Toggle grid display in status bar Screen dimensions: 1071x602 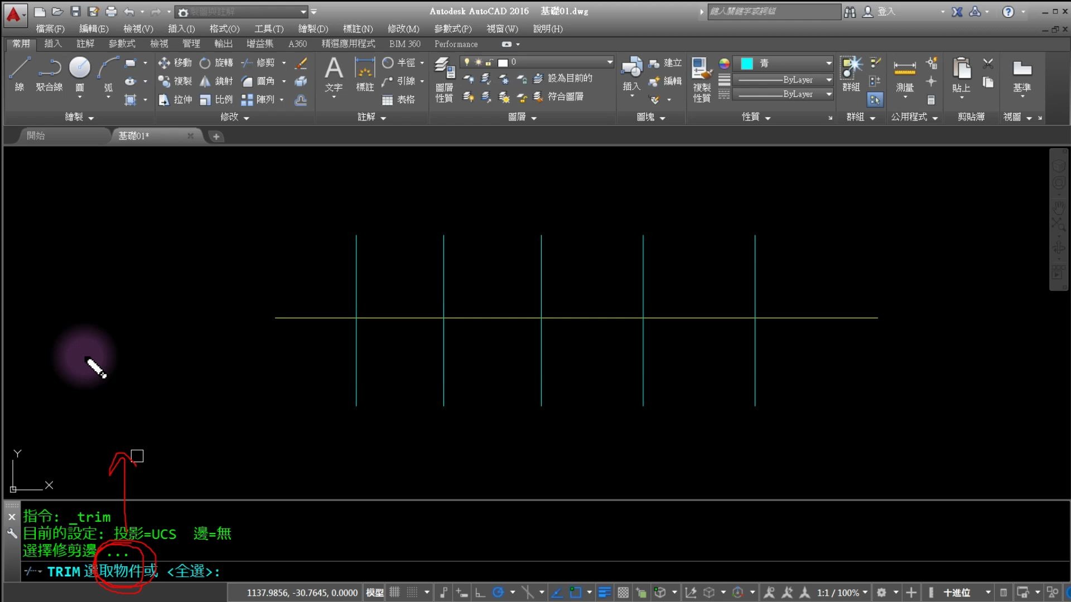click(394, 593)
